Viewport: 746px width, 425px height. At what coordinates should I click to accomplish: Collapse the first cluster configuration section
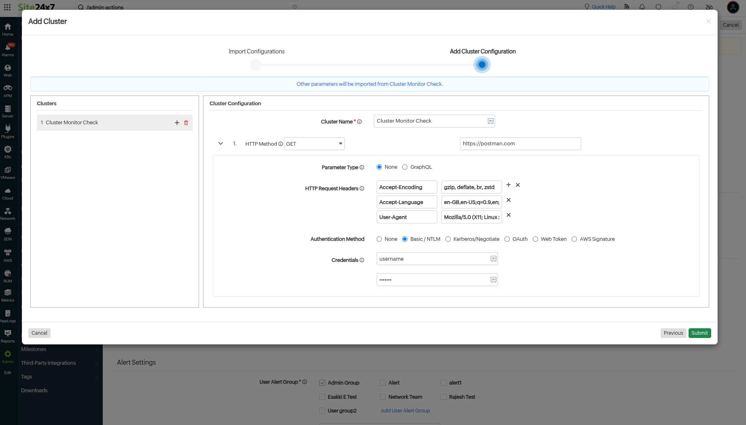(220, 143)
